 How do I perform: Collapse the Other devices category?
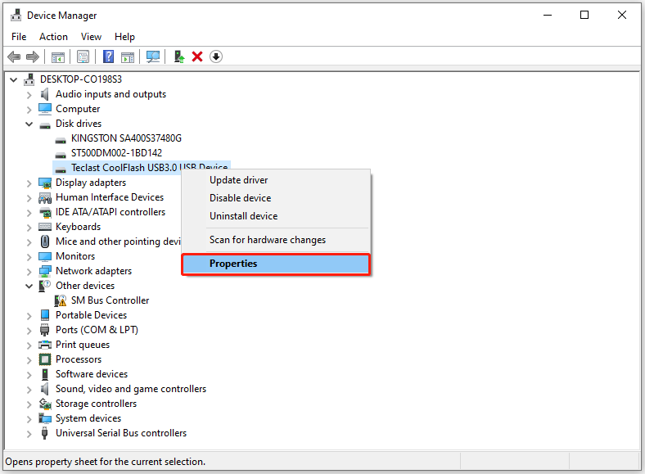pos(29,286)
